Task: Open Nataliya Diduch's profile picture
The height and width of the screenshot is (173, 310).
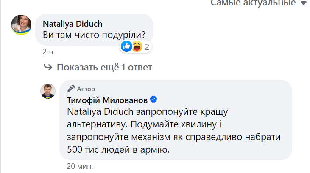Action: (x=20, y=26)
